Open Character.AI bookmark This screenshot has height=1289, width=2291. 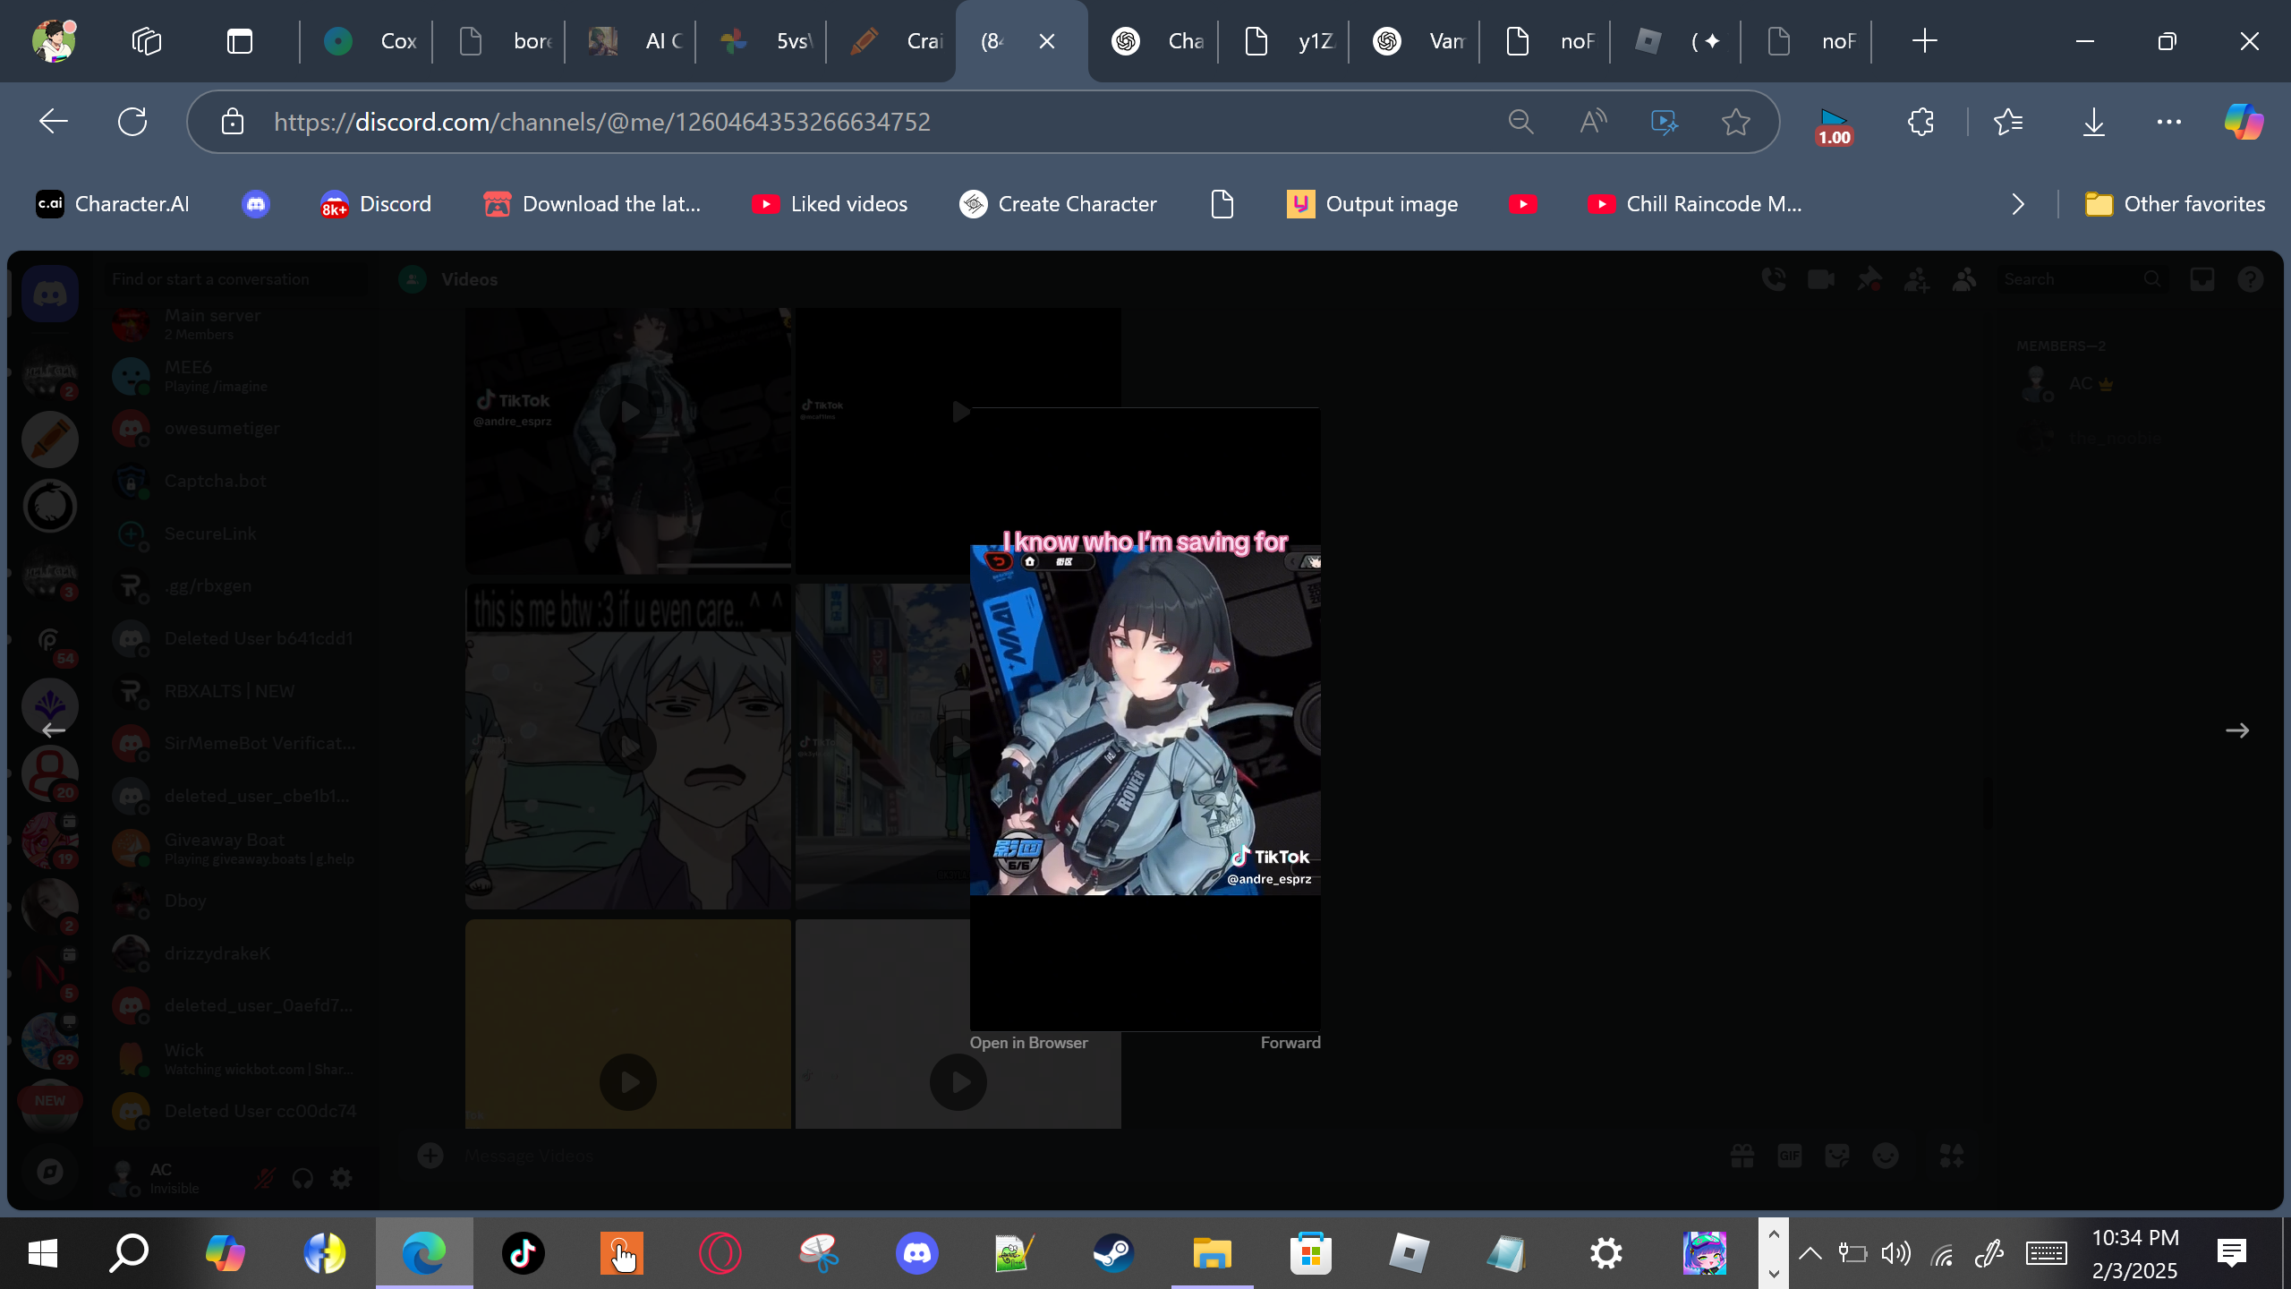click(x=113, y=204)
